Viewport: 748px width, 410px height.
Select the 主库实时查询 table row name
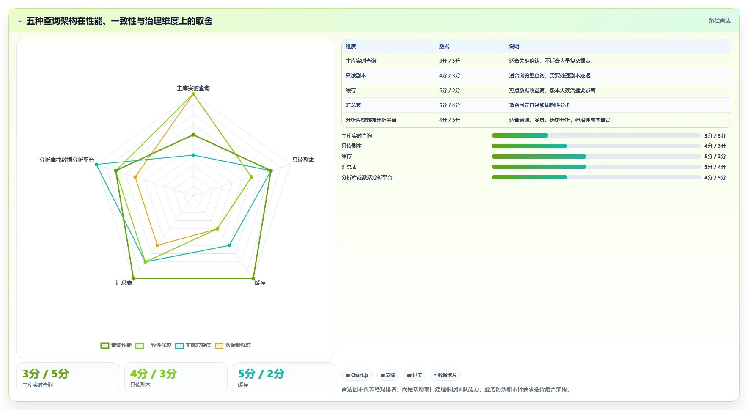tap(361, 61)
